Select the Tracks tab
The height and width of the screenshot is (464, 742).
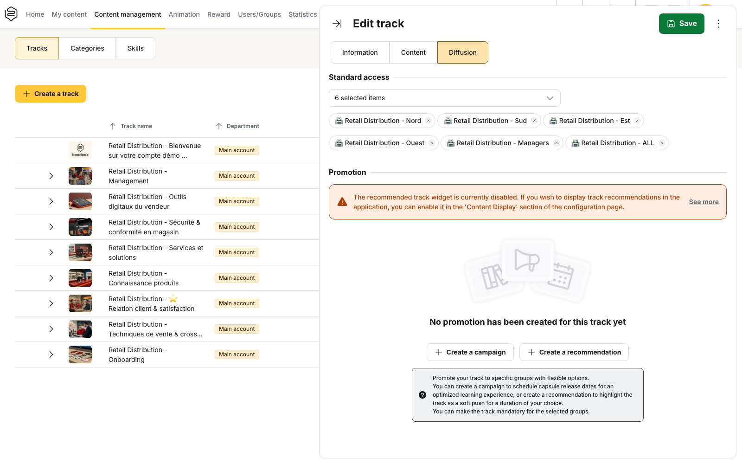click(x=37, y=48)
